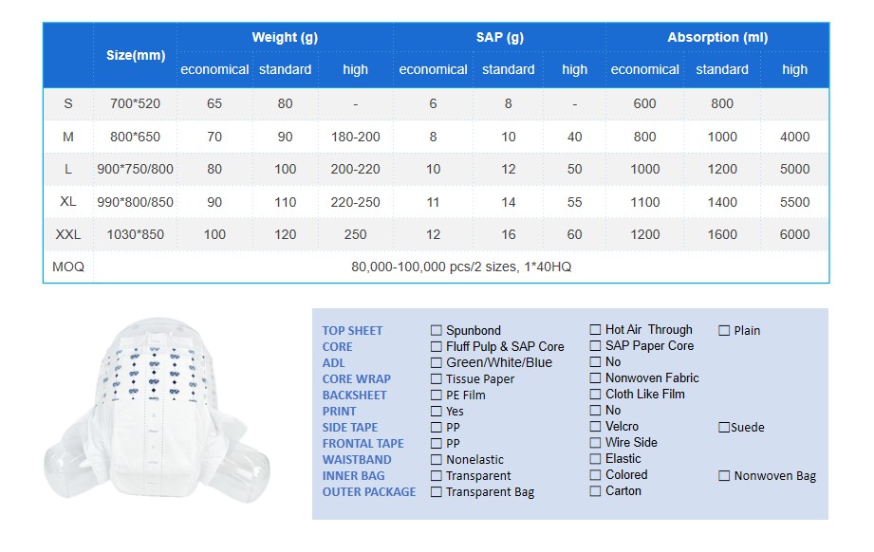Click the XL row label
The height and width of the screenshot is (552, 874).
(68, 202)
